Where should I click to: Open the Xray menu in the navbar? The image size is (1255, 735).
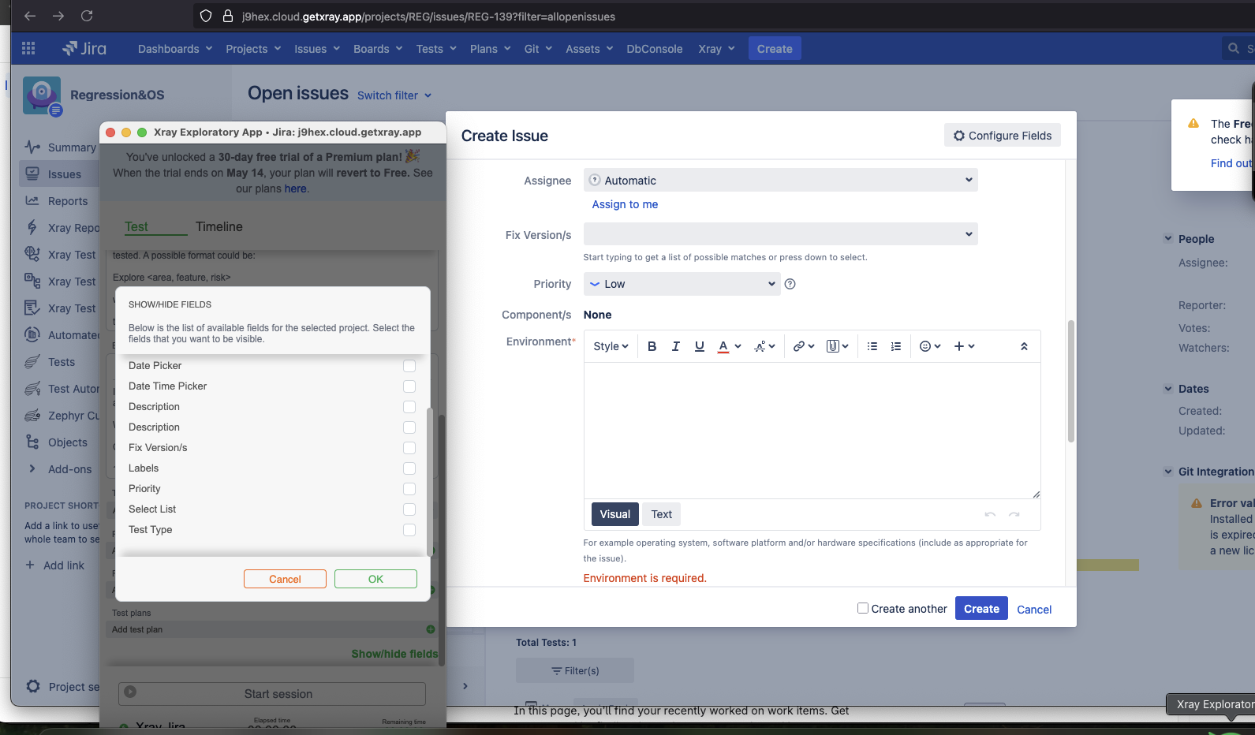716,48
